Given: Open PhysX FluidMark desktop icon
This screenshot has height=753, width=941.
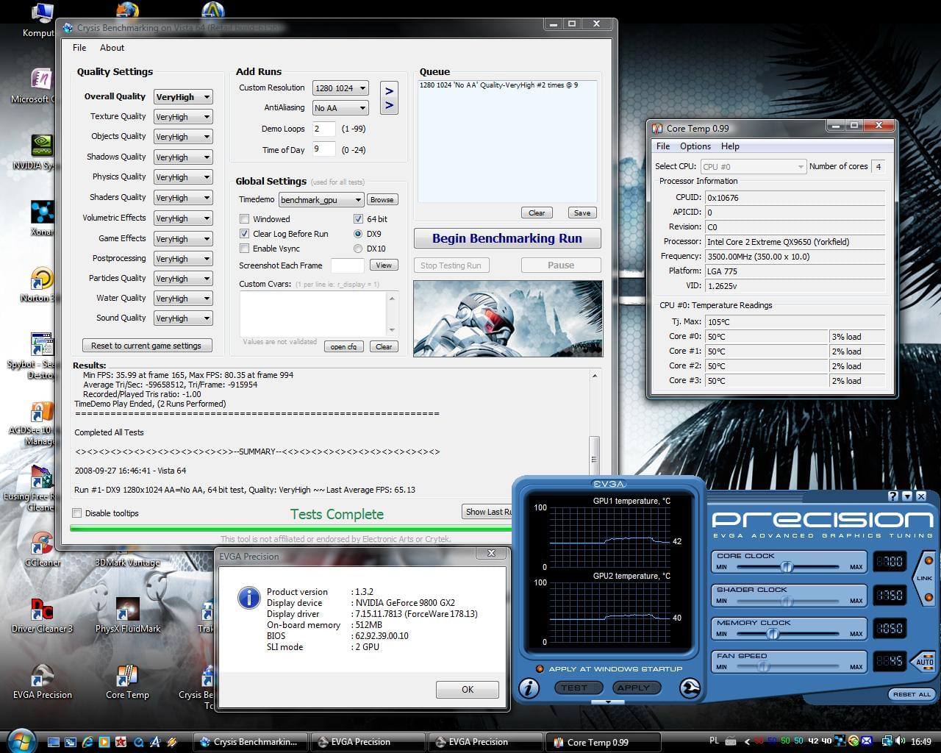Looking at the screenshot, I should [128, 615].
